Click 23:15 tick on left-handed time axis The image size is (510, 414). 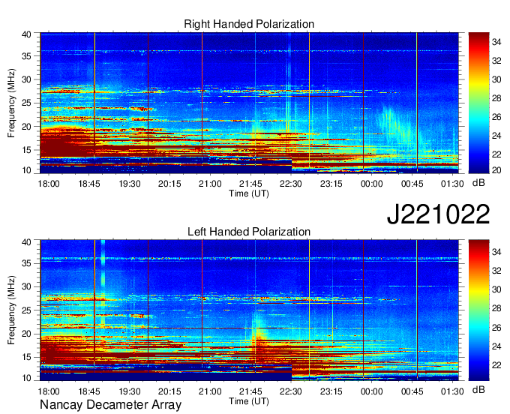331,391
